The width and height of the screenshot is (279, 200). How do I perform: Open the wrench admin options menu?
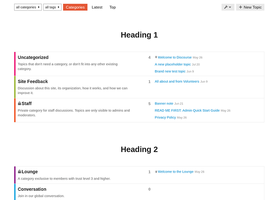pos(228,7)
